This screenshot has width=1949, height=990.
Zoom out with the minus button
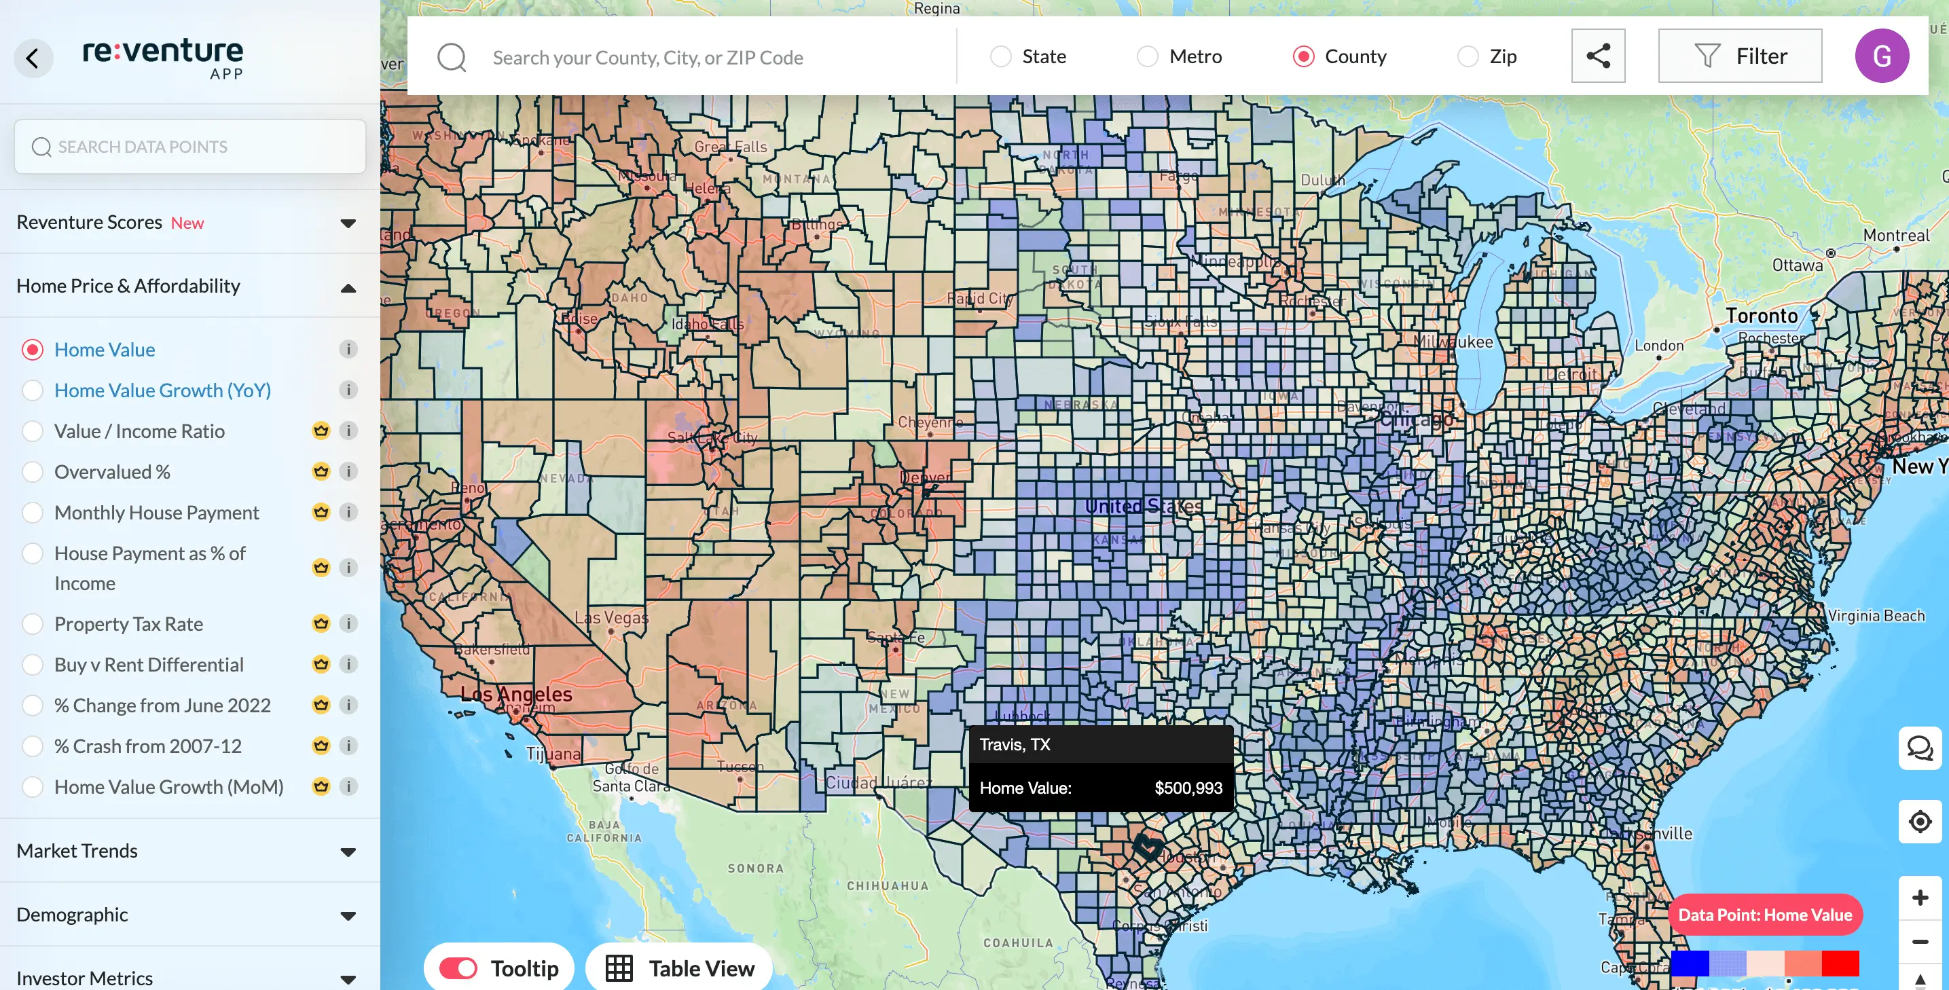point(1920,942)
